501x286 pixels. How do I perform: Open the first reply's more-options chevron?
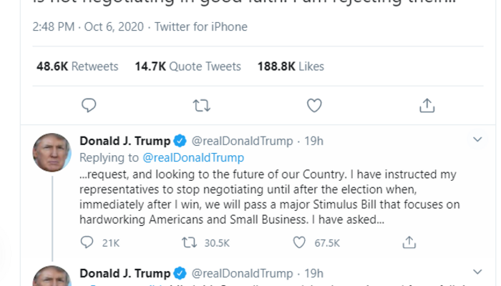pyautogui.click(x=478, y=140)
